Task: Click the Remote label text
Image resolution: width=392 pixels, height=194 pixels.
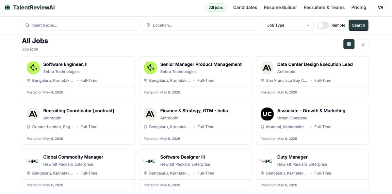Action: pyautogui.click(x=338, y=25)
